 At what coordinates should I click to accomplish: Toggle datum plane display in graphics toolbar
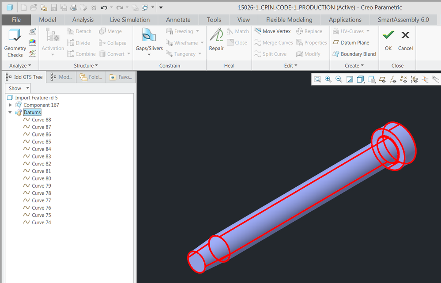(382, 79)
